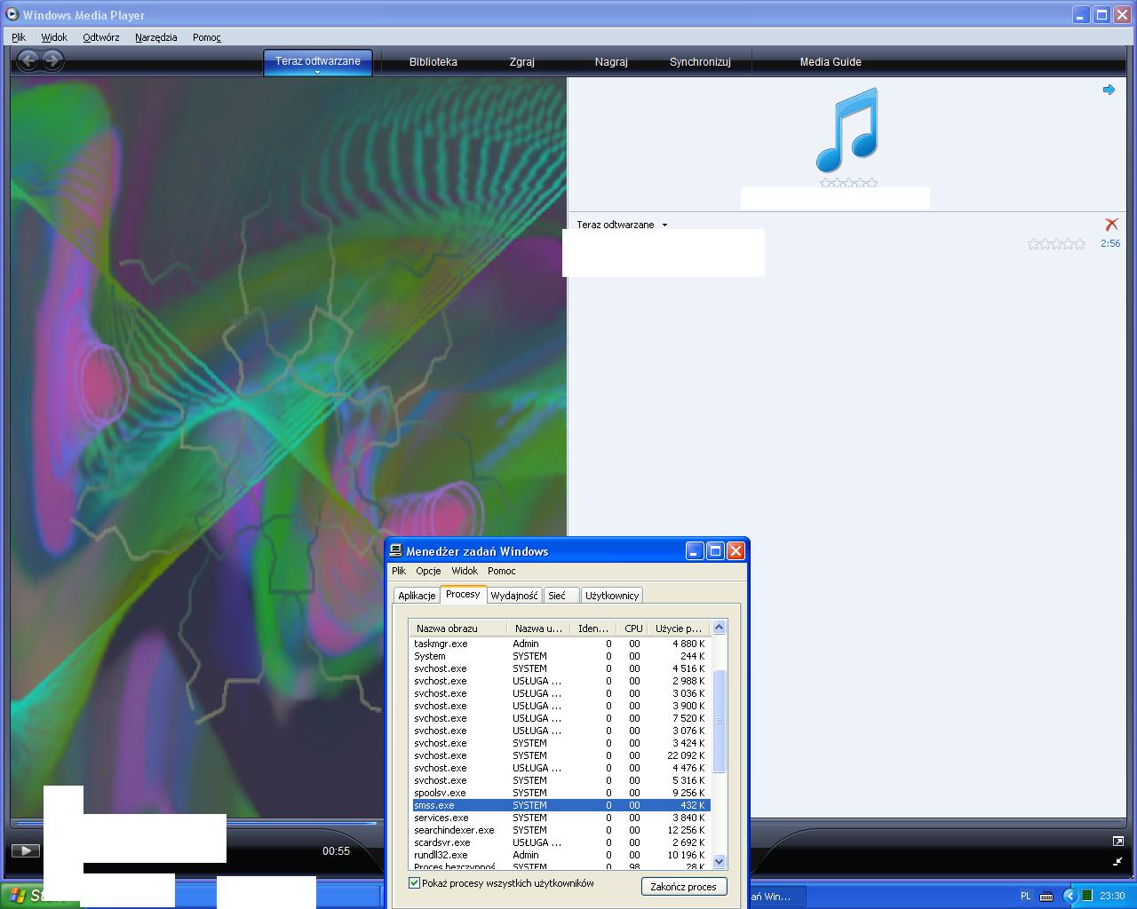Open Task Manager's Widok menu
The height and width of the screenshot is (909, 1137).
click(465, 571)
